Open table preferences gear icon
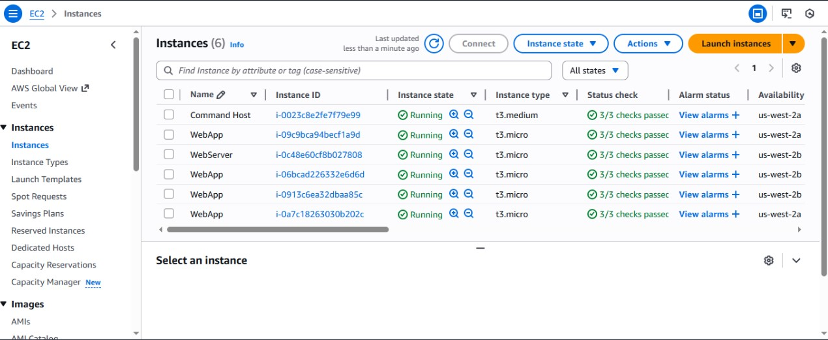Image resolution: width=828 pixels, height=340 pixels. tap(796, 68)
